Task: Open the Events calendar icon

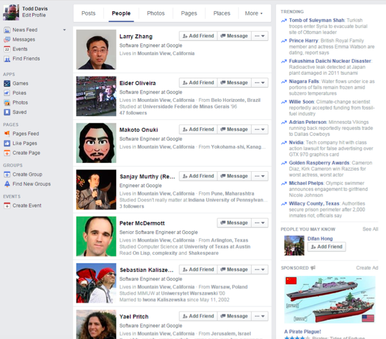Action: [x=7, y=49]
